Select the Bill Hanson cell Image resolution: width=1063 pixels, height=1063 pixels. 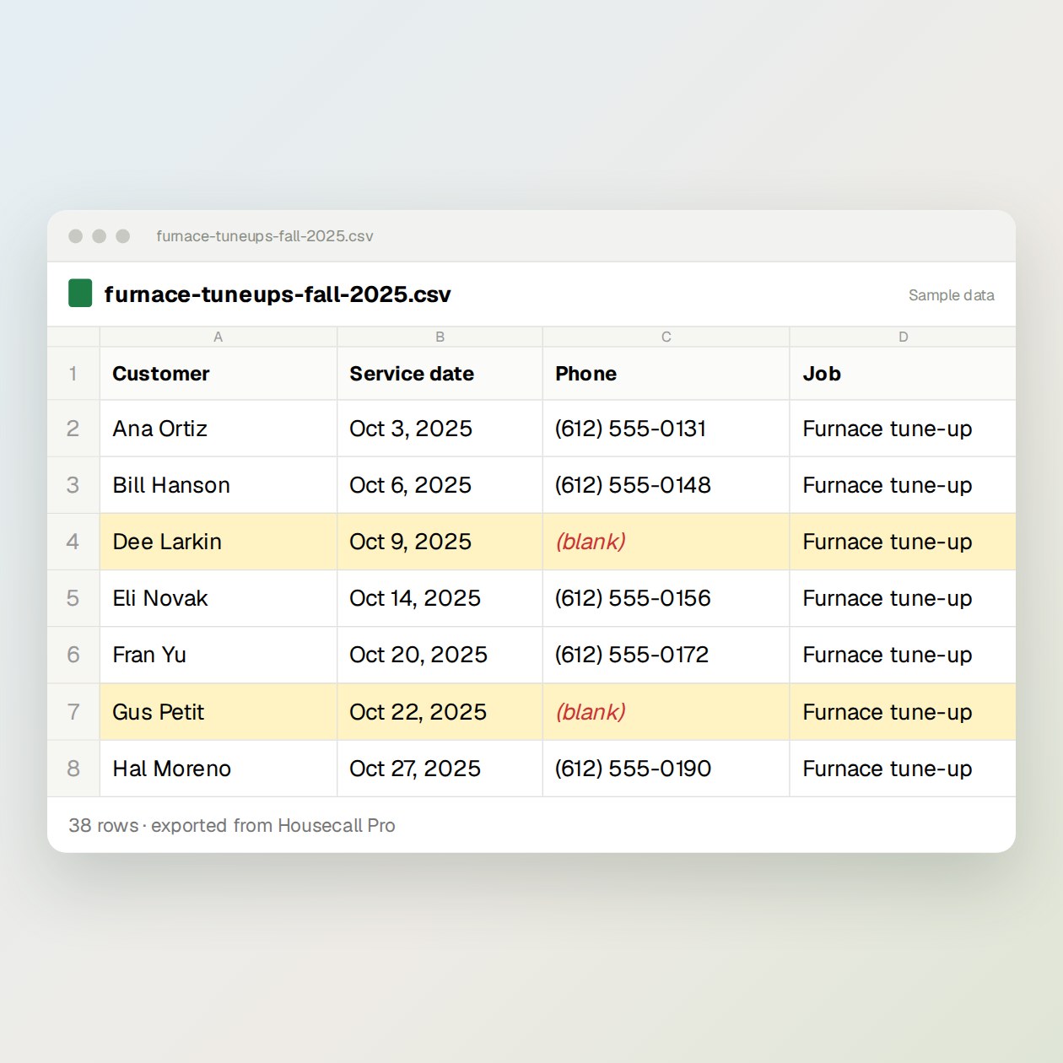219,485
